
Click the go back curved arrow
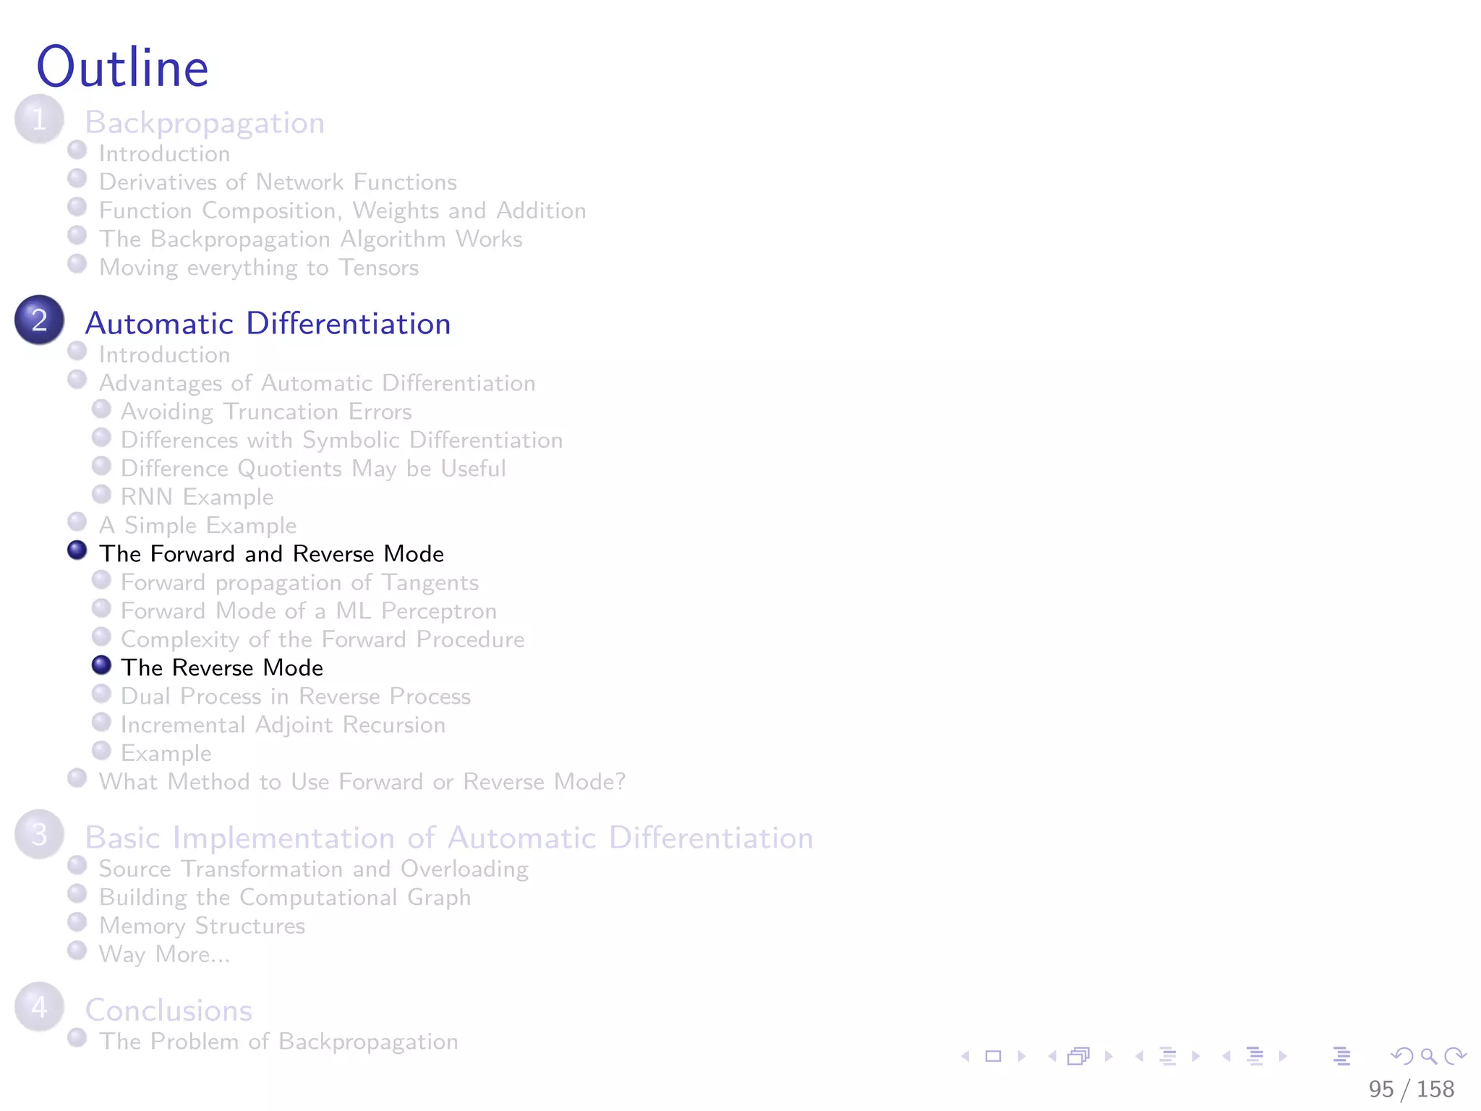pos(1401,1056)
